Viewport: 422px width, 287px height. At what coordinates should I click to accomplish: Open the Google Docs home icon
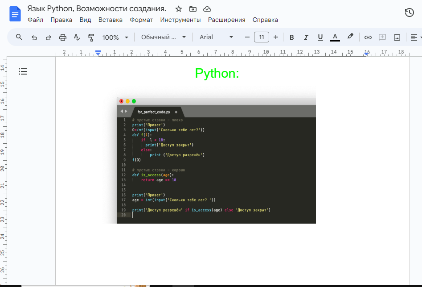15,14
